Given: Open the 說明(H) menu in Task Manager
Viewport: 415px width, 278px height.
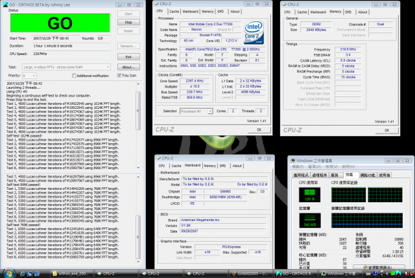Looking at the screenshot, I should click(x=348, y=167).
